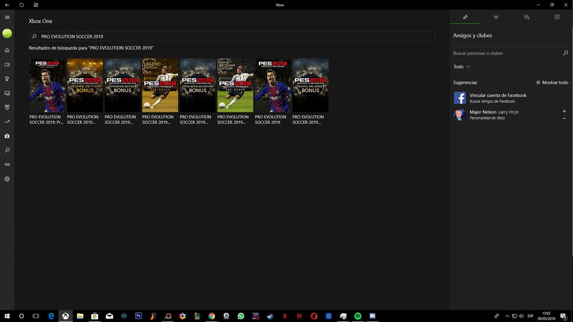
Task: Open Standard Edition Bonus thumbnail
Action: pos(123,85)
